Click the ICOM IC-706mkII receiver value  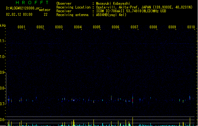pyautogui.click(x=131, y=11)
